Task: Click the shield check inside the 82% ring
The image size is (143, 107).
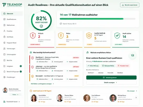Action: [x=41, y=26]
